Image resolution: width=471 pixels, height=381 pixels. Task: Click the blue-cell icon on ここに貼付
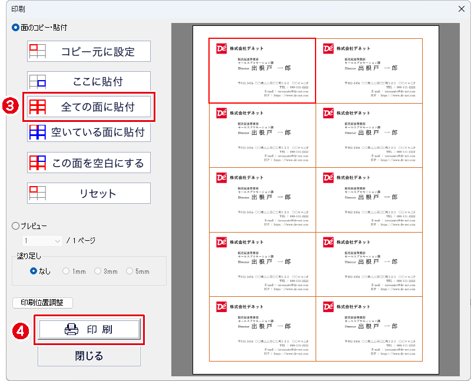click(38, 82)
